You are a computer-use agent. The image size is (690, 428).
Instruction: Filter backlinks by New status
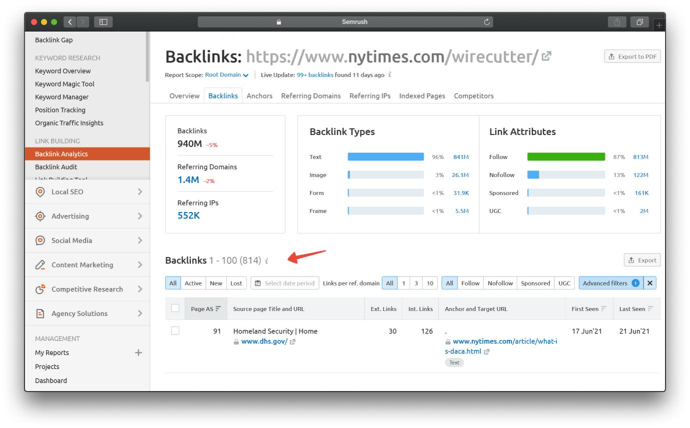[216, 283]
